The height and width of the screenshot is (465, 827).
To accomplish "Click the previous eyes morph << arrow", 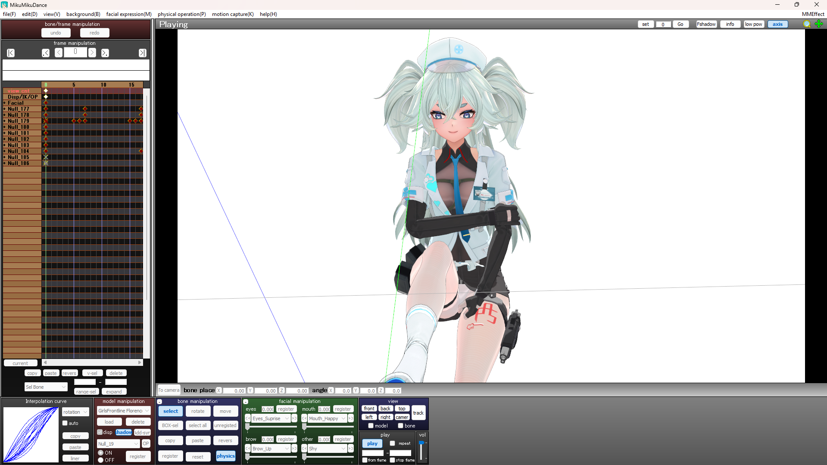I will point(248,418).
